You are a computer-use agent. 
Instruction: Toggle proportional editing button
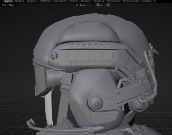(108, 5)
